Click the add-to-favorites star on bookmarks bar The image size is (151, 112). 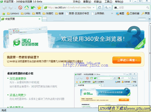point(4,14)
